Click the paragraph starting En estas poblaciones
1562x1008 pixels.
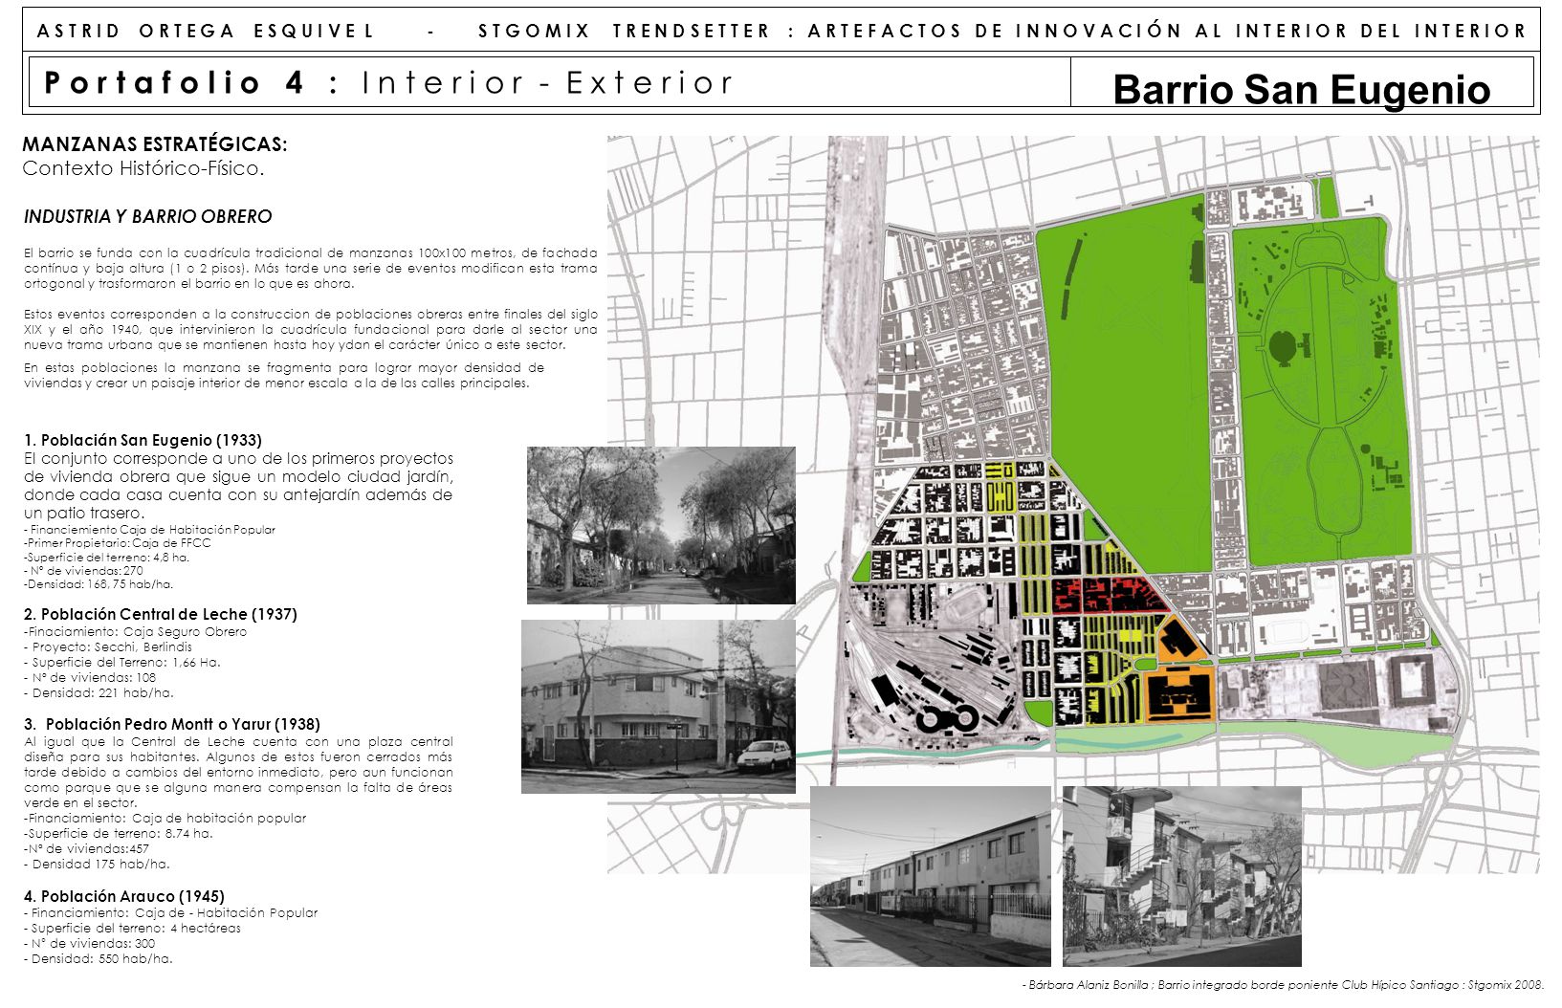284,376
